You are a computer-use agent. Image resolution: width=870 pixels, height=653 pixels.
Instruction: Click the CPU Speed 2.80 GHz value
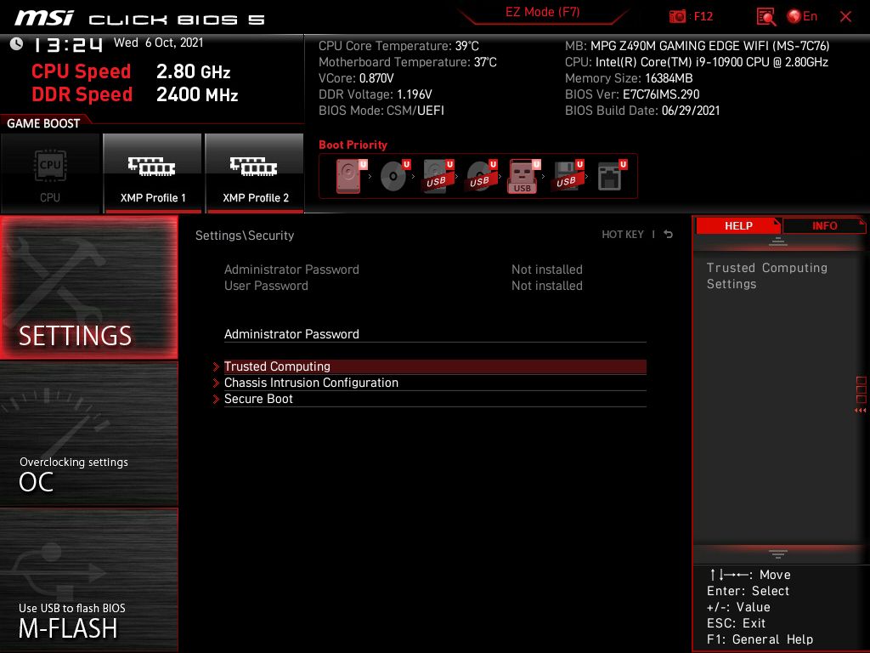coord(193,71)
